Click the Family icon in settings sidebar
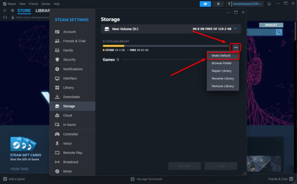This screenshot has height=184, width=297. tap(57, 50)
